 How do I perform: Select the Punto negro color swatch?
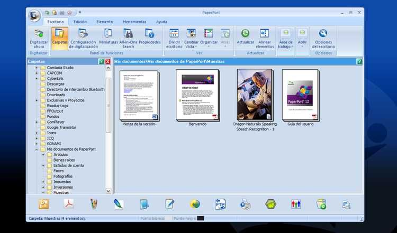(x=201, y=218)
